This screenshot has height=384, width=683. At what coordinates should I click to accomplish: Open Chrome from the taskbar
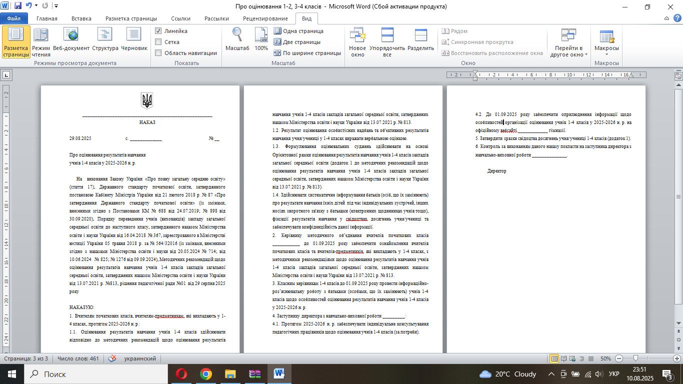205,374
